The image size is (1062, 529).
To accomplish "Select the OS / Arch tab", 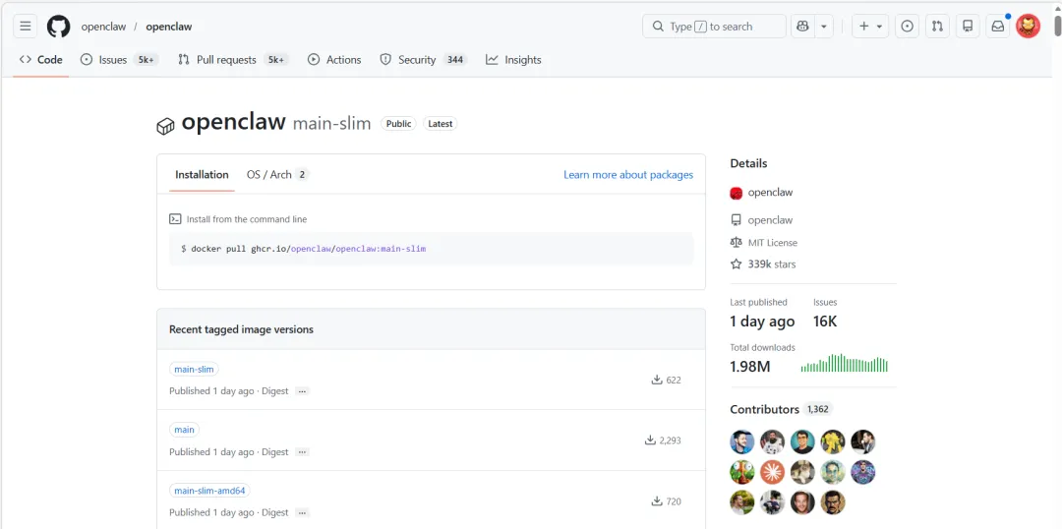I will [277, 175].
